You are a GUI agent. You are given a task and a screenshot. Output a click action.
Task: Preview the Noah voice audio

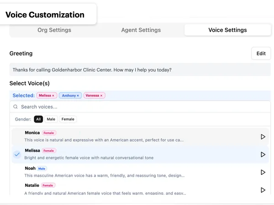(x=263, y=172)
